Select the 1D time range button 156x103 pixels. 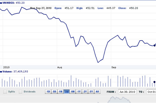click(x=48, y=91)
